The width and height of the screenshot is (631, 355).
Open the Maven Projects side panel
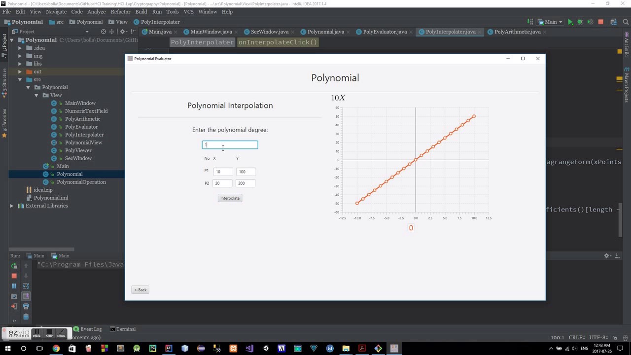pyautogui.click(x=627, y=85)
